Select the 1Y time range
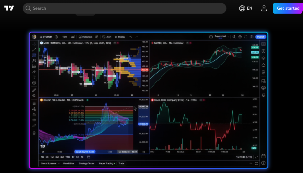This screenshot has height=173, width=303. [x=73, y=157]
